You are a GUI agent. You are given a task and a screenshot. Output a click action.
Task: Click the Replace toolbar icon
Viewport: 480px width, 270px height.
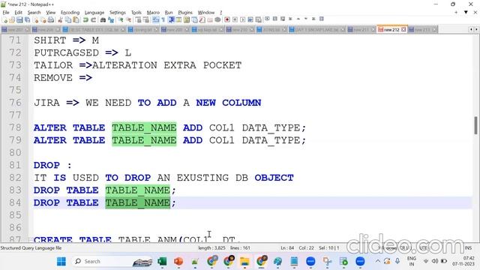coord(111,20)
